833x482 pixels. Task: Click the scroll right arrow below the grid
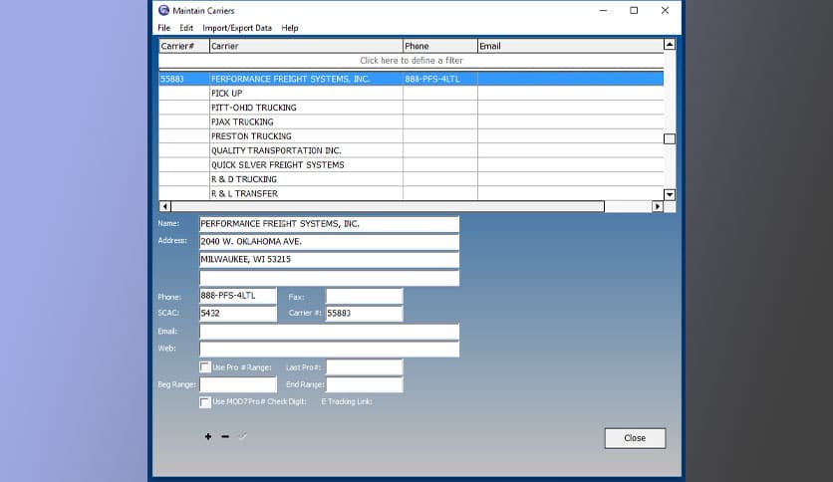[657, 206]
